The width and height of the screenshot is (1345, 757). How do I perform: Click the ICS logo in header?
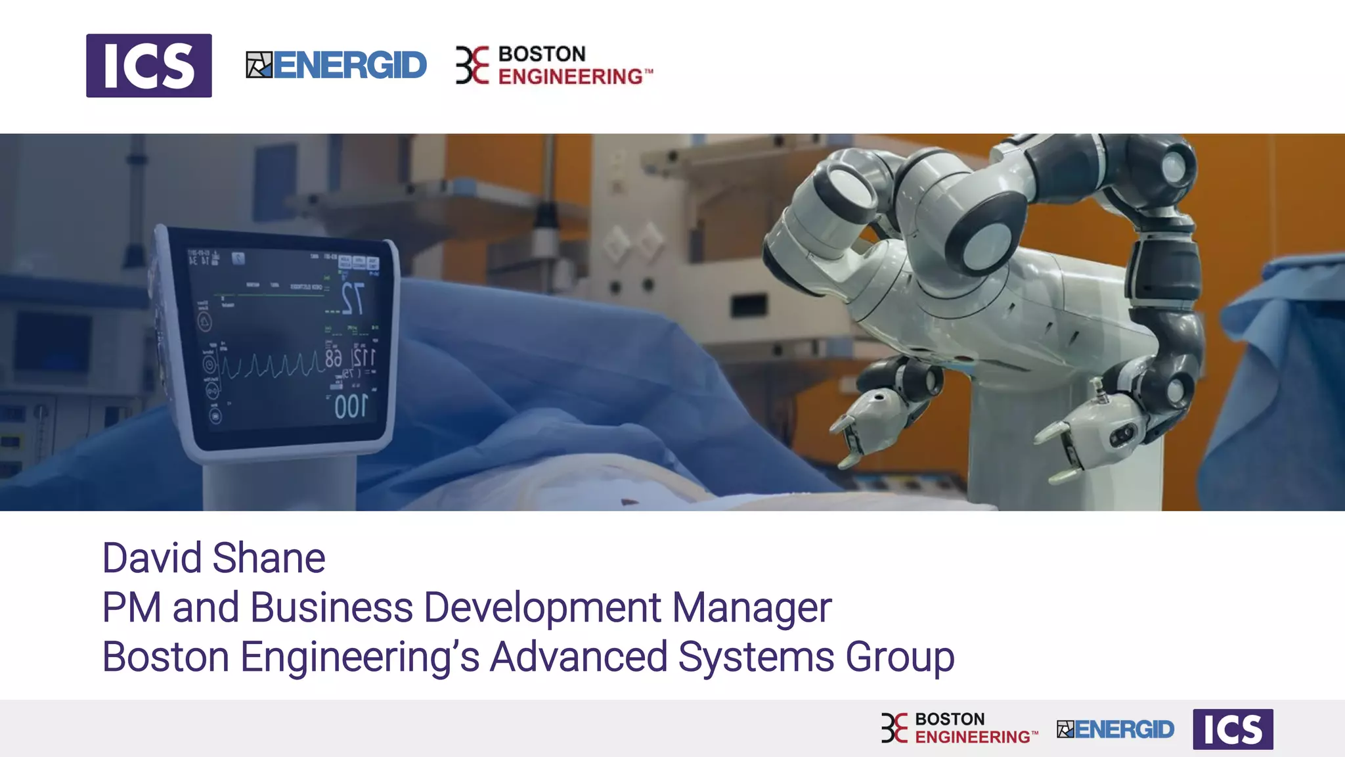click(x=148, y=66)
